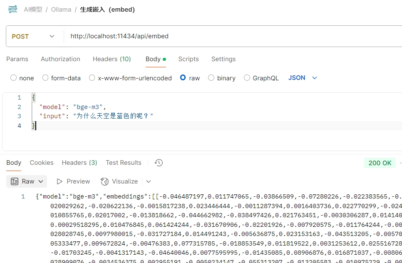Expand the JSON content-type dropdown arrow
The height and width of the screenshot is (263, 402).
(x=314, y=78)
